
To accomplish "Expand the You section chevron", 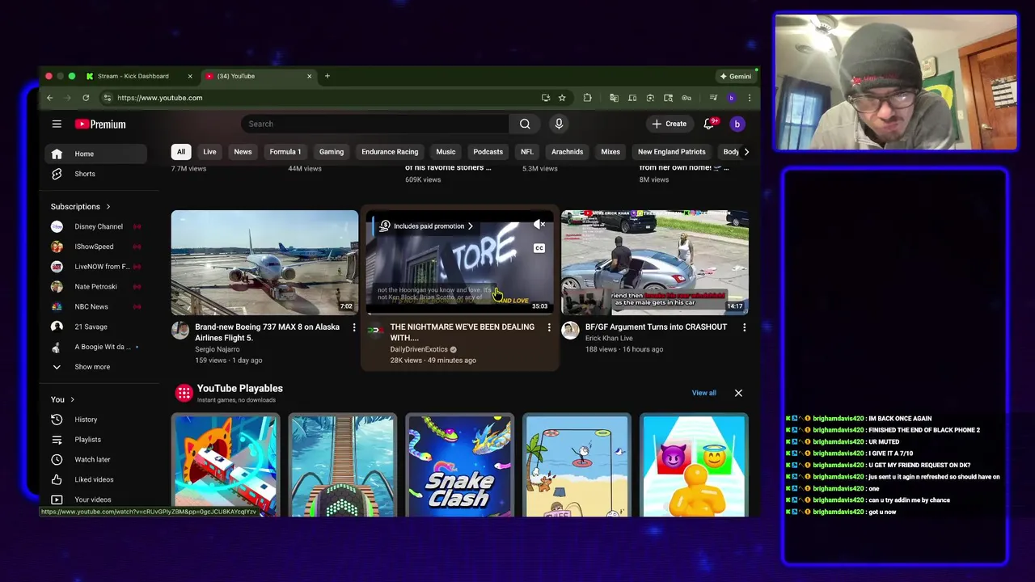I will click(72, 399).
